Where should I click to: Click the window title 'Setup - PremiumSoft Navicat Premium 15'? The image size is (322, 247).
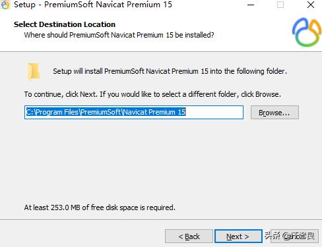pos(93,5)
